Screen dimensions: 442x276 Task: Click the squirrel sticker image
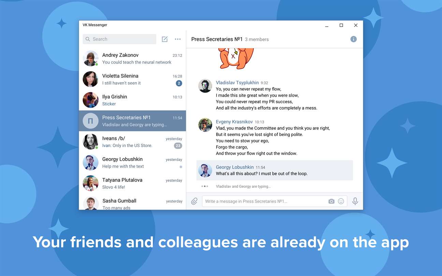(x=236, y=59)
